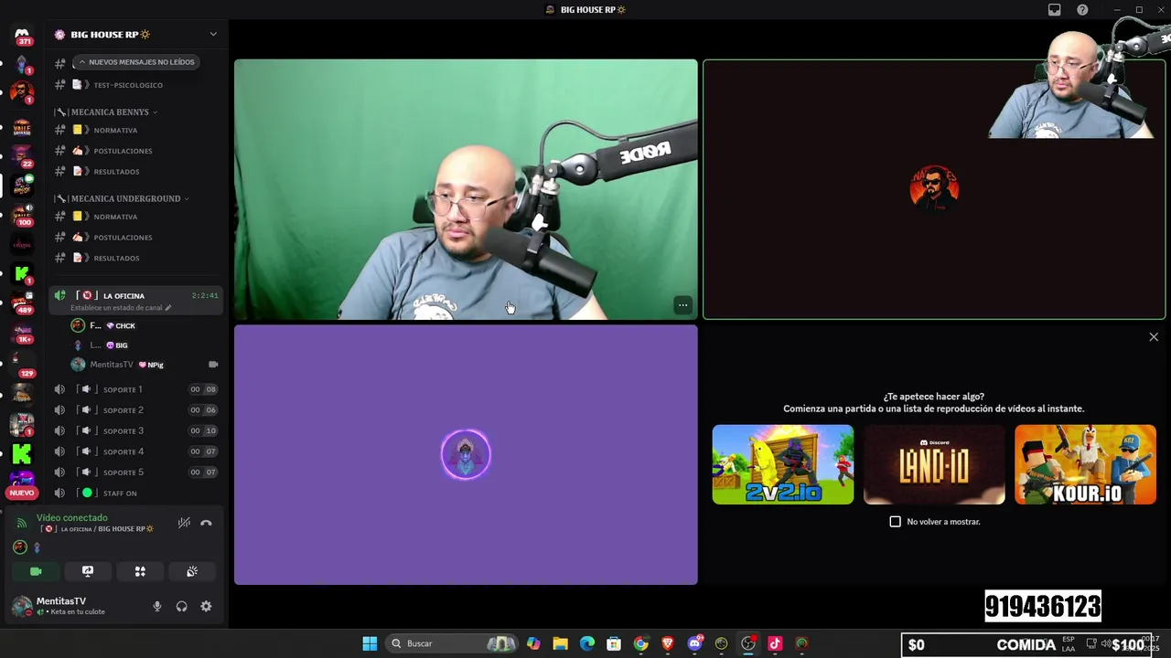Viewport: 1171px width, 658px height.
Task: Open Microsoft Store from taskbar
Action: (x=614, y=643)
